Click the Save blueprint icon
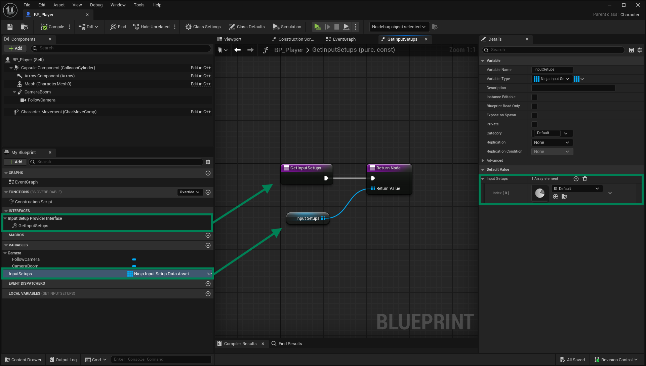646x366 pixels. (x=10, y=27)
